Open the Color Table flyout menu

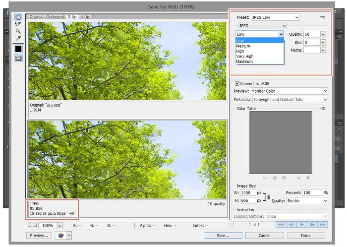322,109
